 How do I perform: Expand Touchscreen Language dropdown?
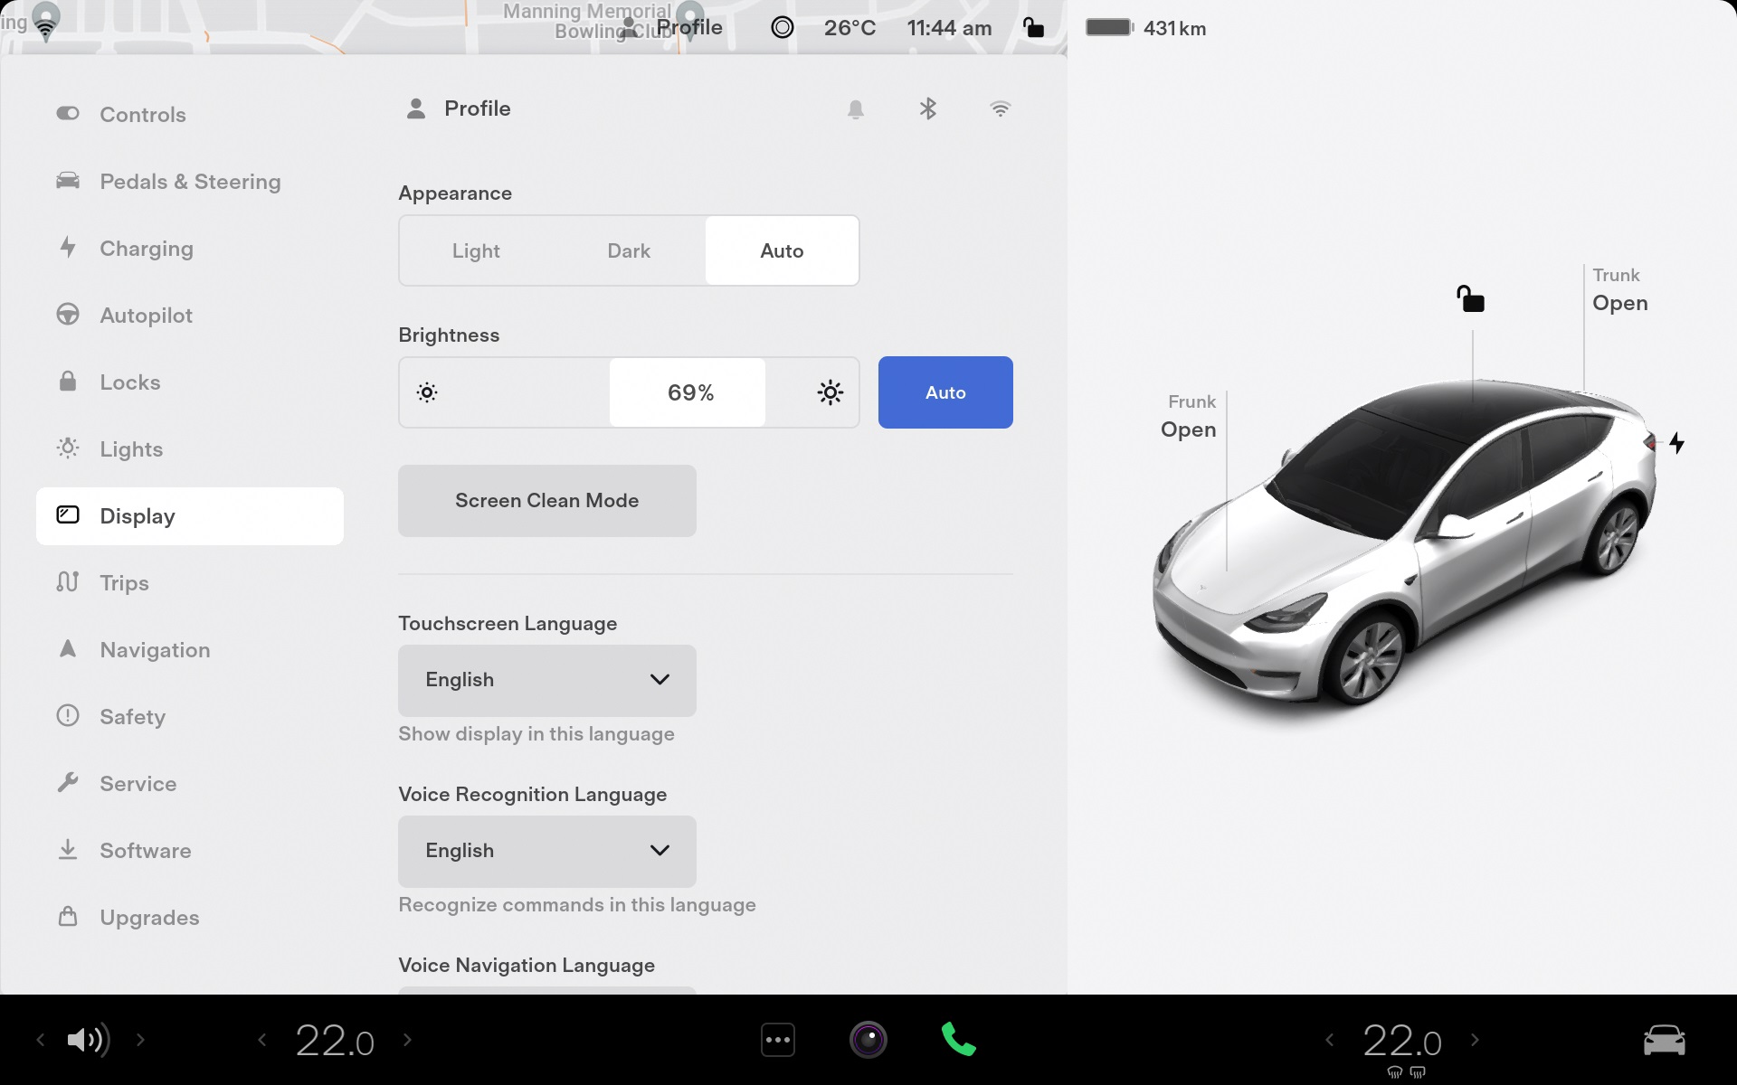[x=547, y=680]
